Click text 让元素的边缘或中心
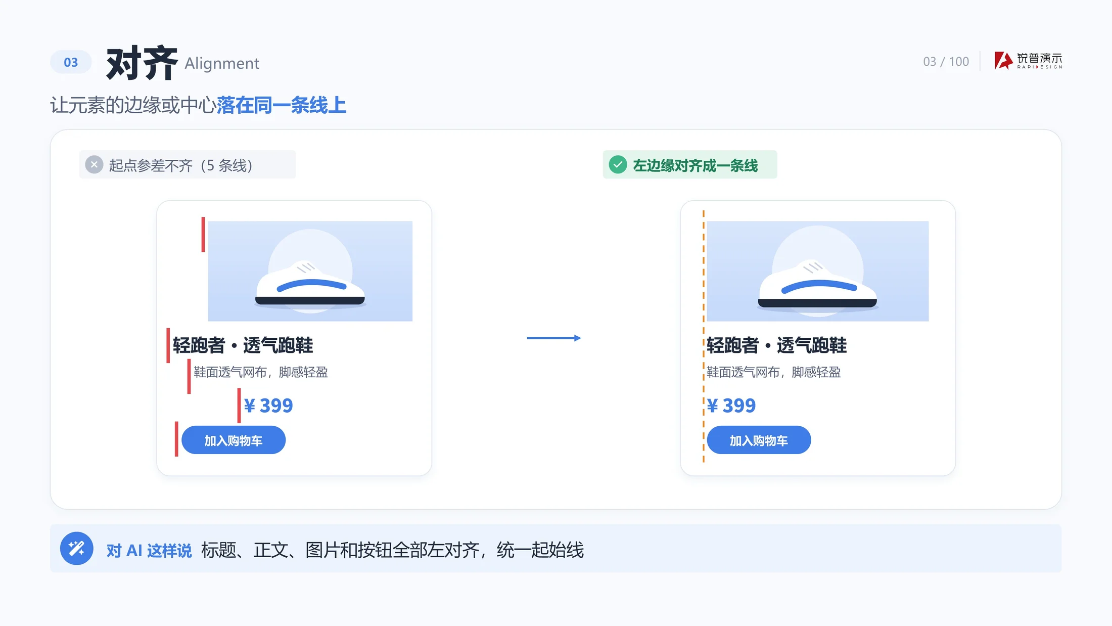This screenshot has height=626, width=1112. [133, 105]
